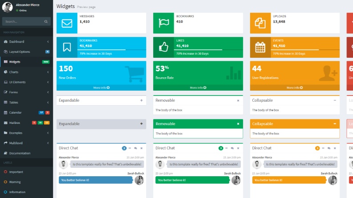This screenshot has height=198, width=353.
Task: Minimize the orange Direct Chat box
Action: [x=323, y=148]
